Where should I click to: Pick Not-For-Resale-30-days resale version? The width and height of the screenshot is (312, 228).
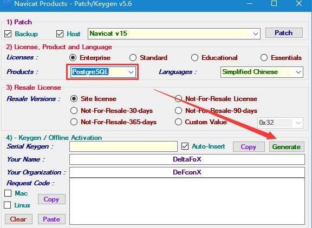[x=74, y=111]
